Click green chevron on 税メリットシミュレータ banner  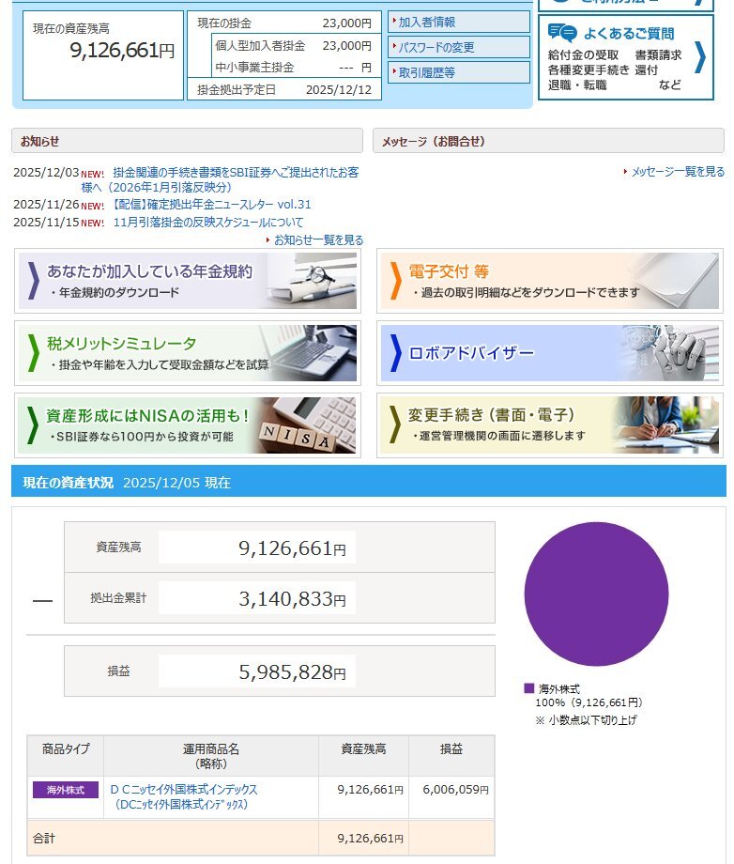click(34, 353)
